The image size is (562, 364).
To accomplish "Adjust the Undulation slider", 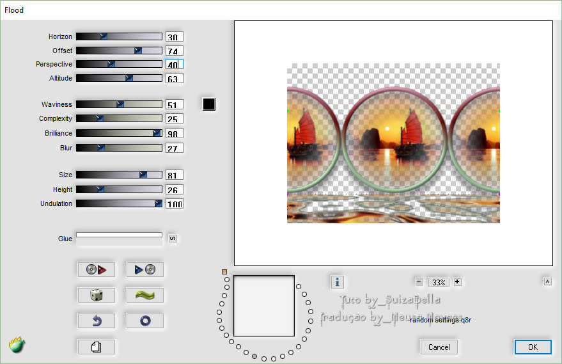I will coord(119,203).
